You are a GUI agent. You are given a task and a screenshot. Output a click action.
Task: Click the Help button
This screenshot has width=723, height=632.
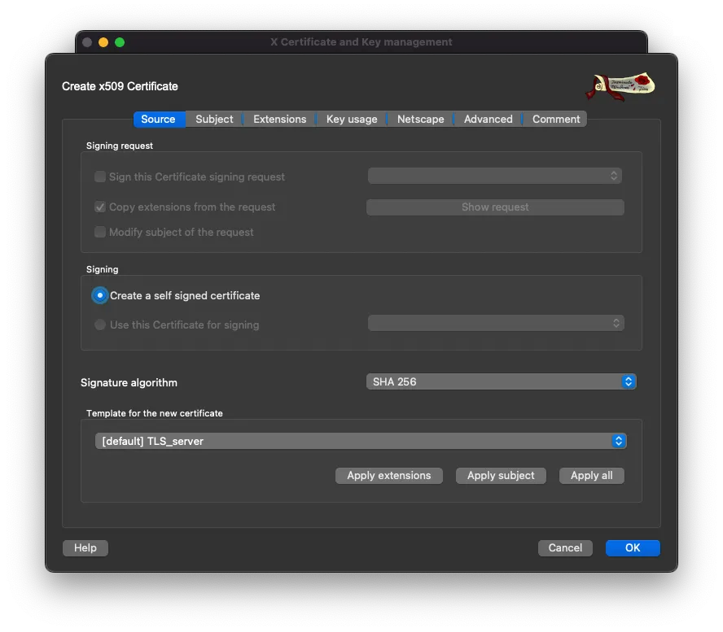(x=85, y=547)
